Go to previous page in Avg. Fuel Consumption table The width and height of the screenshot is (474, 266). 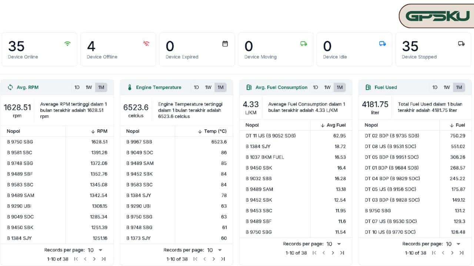324,253
